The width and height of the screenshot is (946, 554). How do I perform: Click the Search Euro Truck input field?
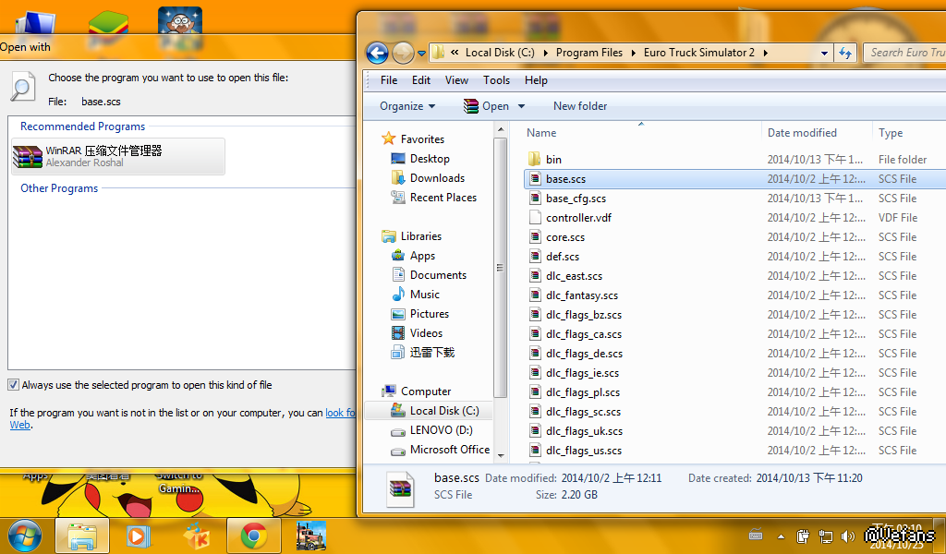click(905, 53)
